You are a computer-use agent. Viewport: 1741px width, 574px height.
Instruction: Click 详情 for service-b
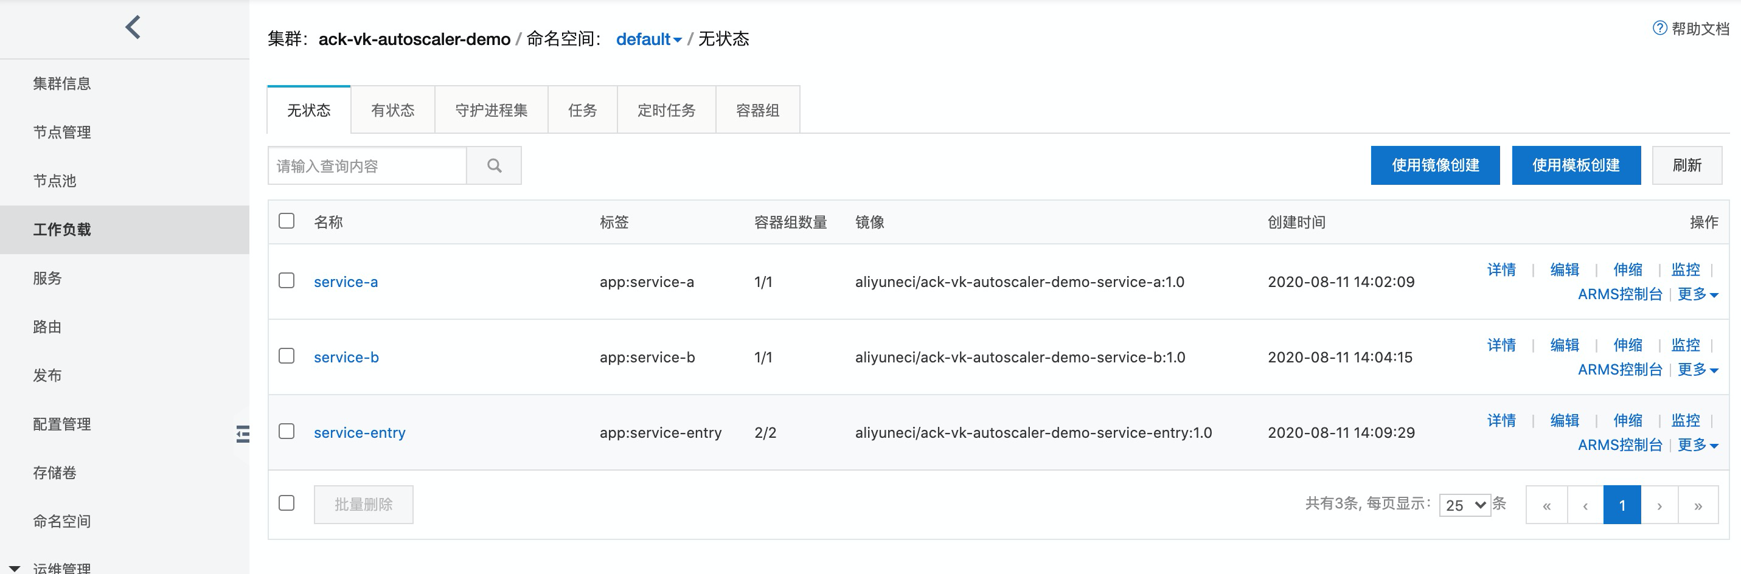pos(1501,346)
